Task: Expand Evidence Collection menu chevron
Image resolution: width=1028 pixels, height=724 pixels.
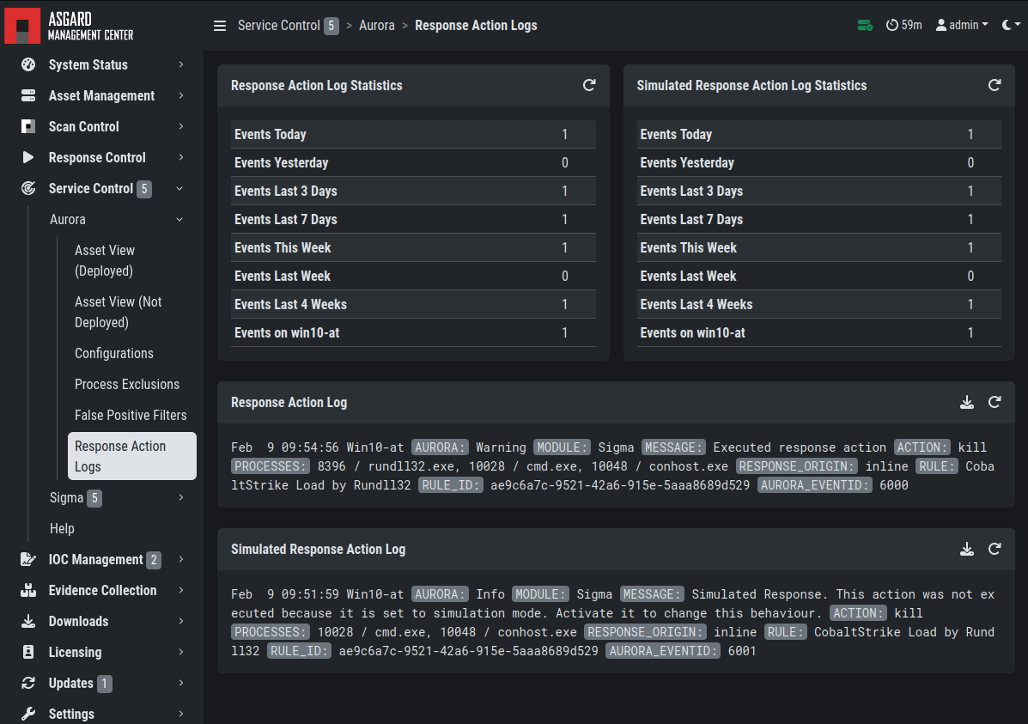Action: (x=181, y=590)
